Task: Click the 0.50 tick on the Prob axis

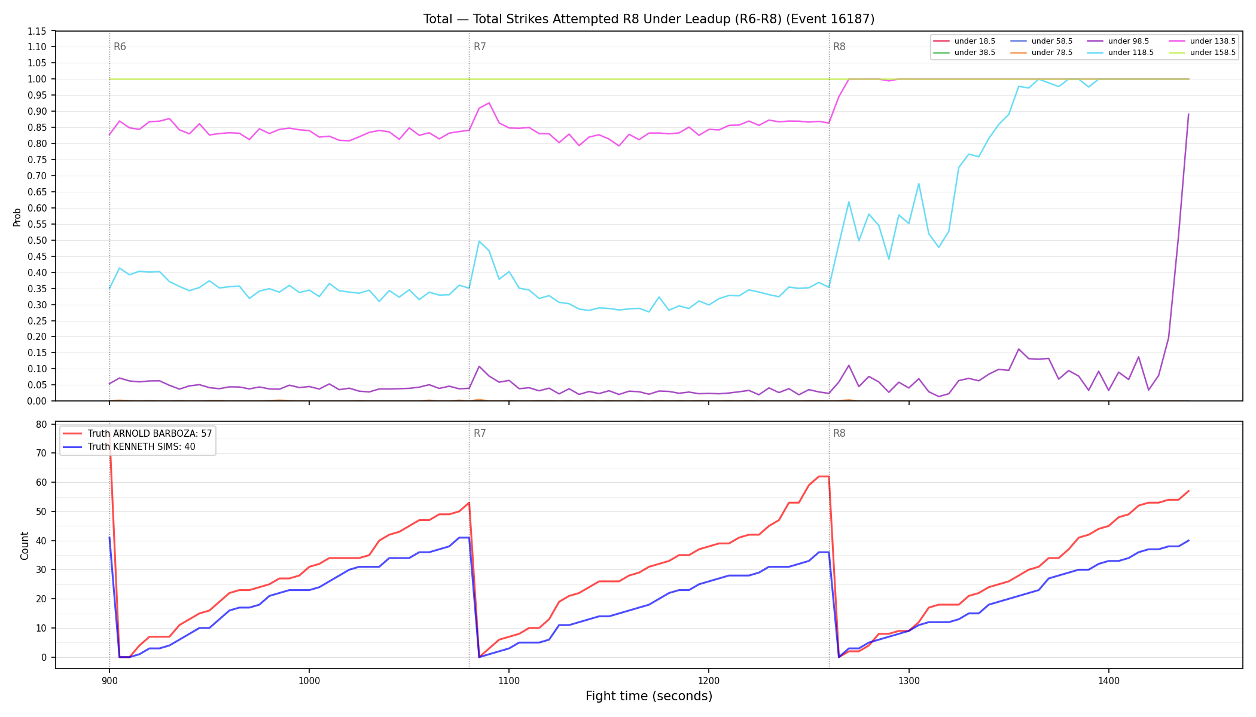Action: point(37,241)
